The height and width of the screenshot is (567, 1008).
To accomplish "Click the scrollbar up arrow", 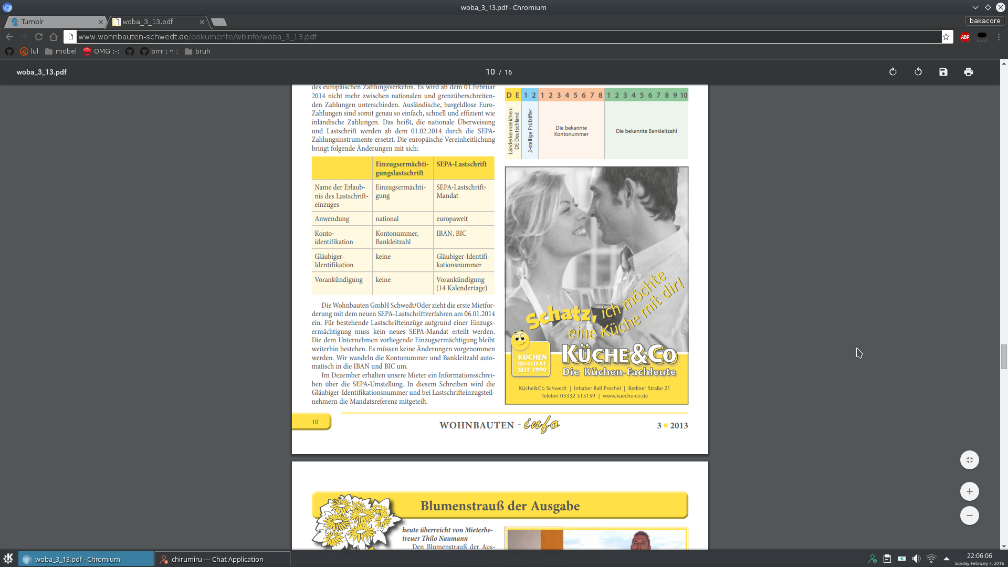I will point(1004,63).
